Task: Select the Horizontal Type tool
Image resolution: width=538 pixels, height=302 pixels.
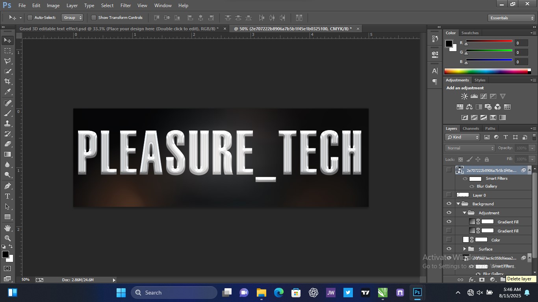Action: click(7, 196)
